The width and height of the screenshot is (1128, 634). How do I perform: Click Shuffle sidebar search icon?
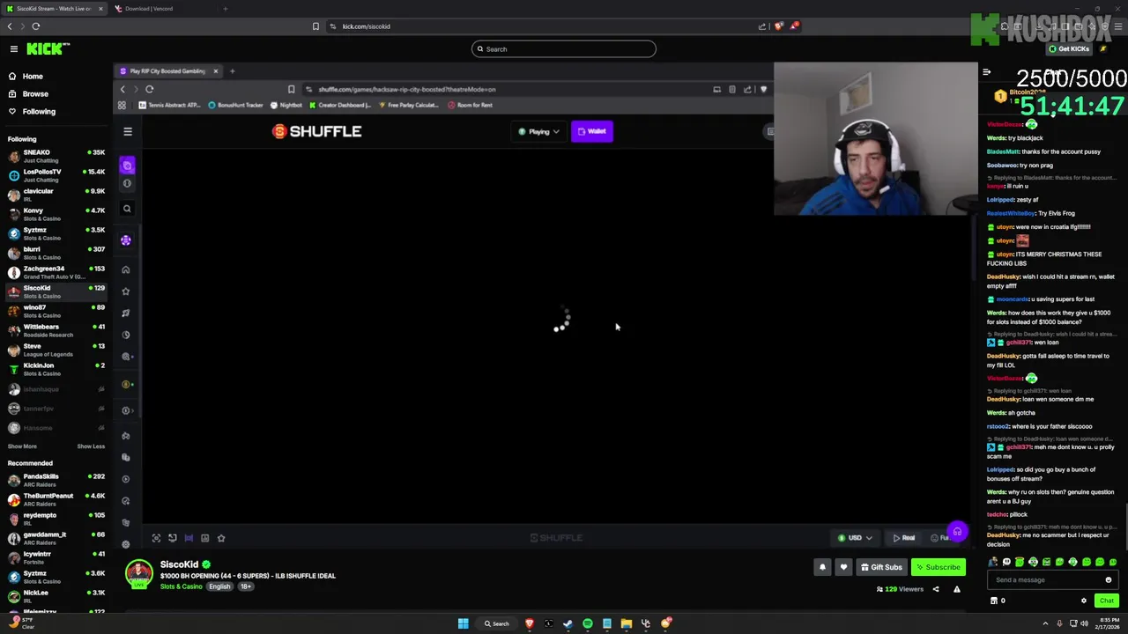127,209
